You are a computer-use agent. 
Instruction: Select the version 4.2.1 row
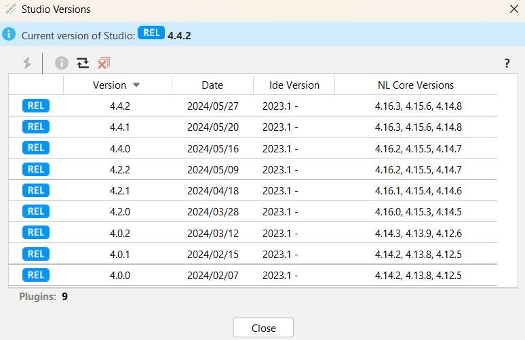[118, 190]
